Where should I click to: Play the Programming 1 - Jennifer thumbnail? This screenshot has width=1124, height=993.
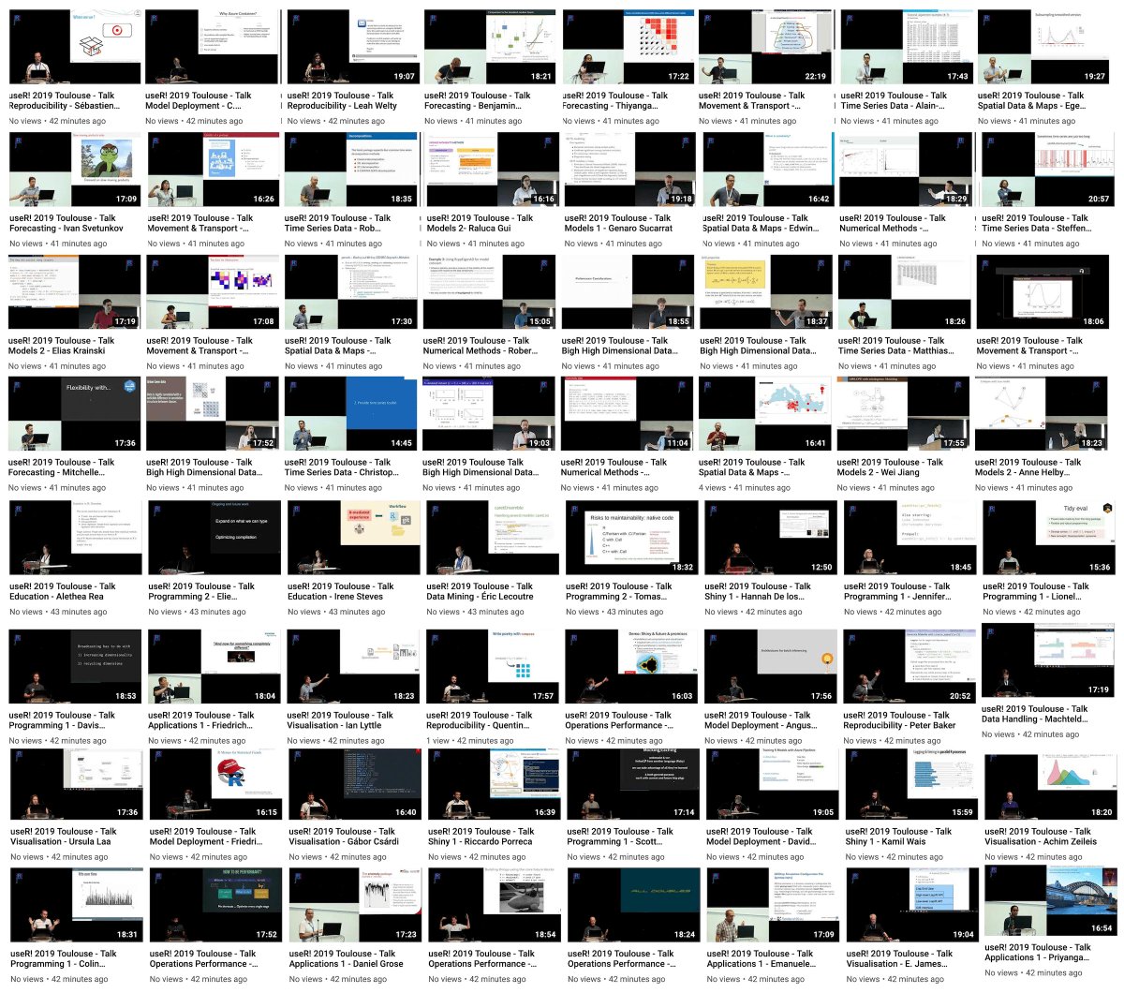coord(910,538)
